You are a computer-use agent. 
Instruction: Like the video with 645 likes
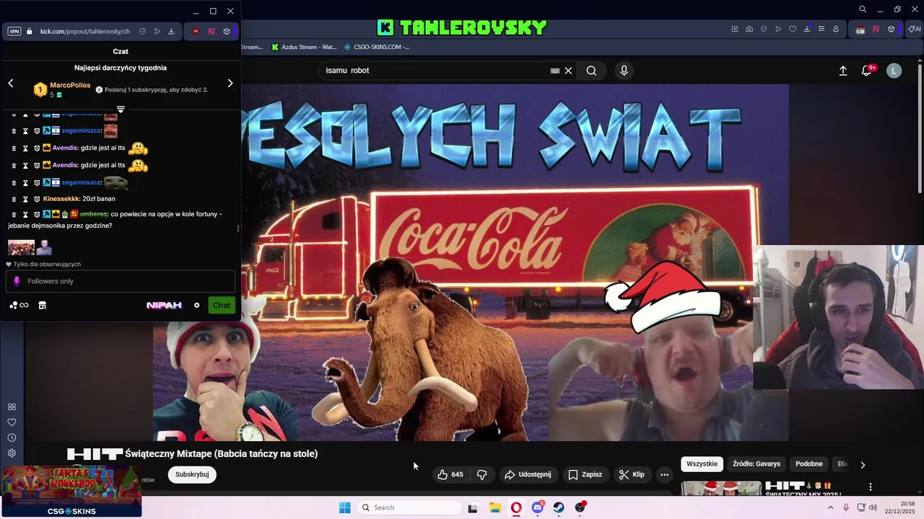450,474
